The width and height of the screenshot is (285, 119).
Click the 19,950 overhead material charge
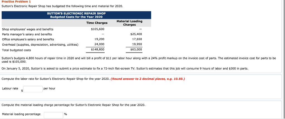(137, 44)
